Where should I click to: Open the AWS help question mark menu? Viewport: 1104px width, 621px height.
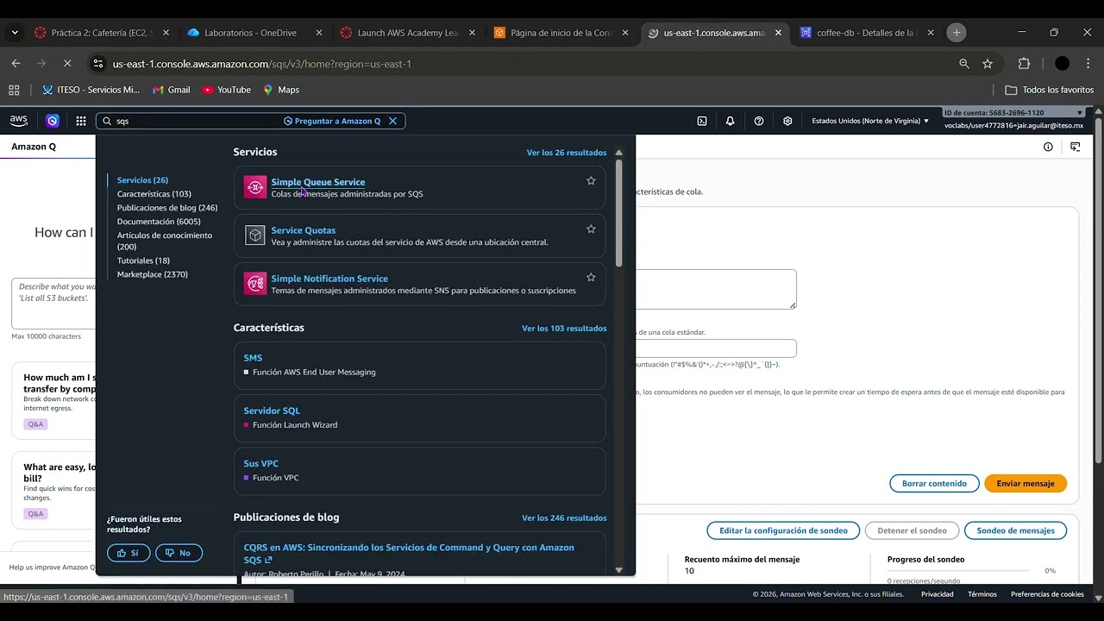point(759,121)
